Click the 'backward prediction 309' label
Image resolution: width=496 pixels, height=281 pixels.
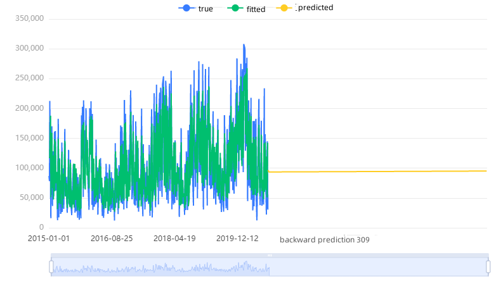[325, 240]
